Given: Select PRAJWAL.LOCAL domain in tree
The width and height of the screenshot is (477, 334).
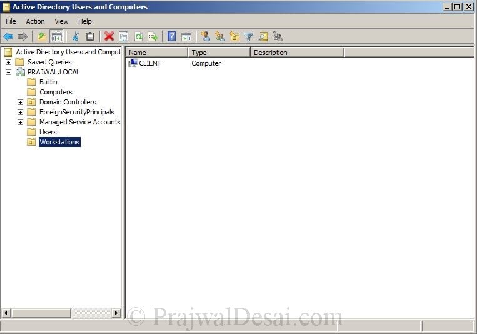Looking at the screenshot, I should pos(54,72).
